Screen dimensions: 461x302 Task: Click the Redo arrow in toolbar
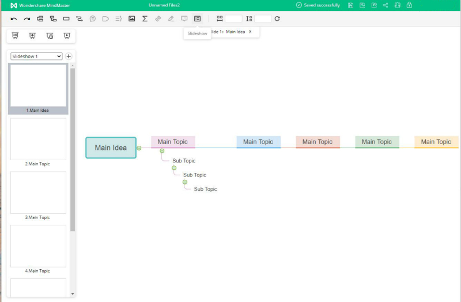click(x=27, y=19)
